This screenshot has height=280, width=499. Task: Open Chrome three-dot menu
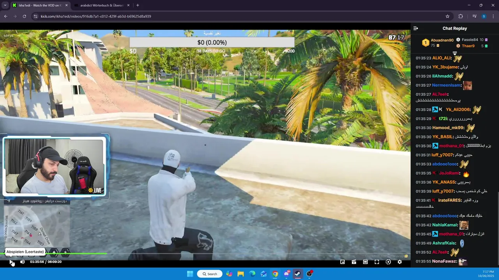(494, 16)
